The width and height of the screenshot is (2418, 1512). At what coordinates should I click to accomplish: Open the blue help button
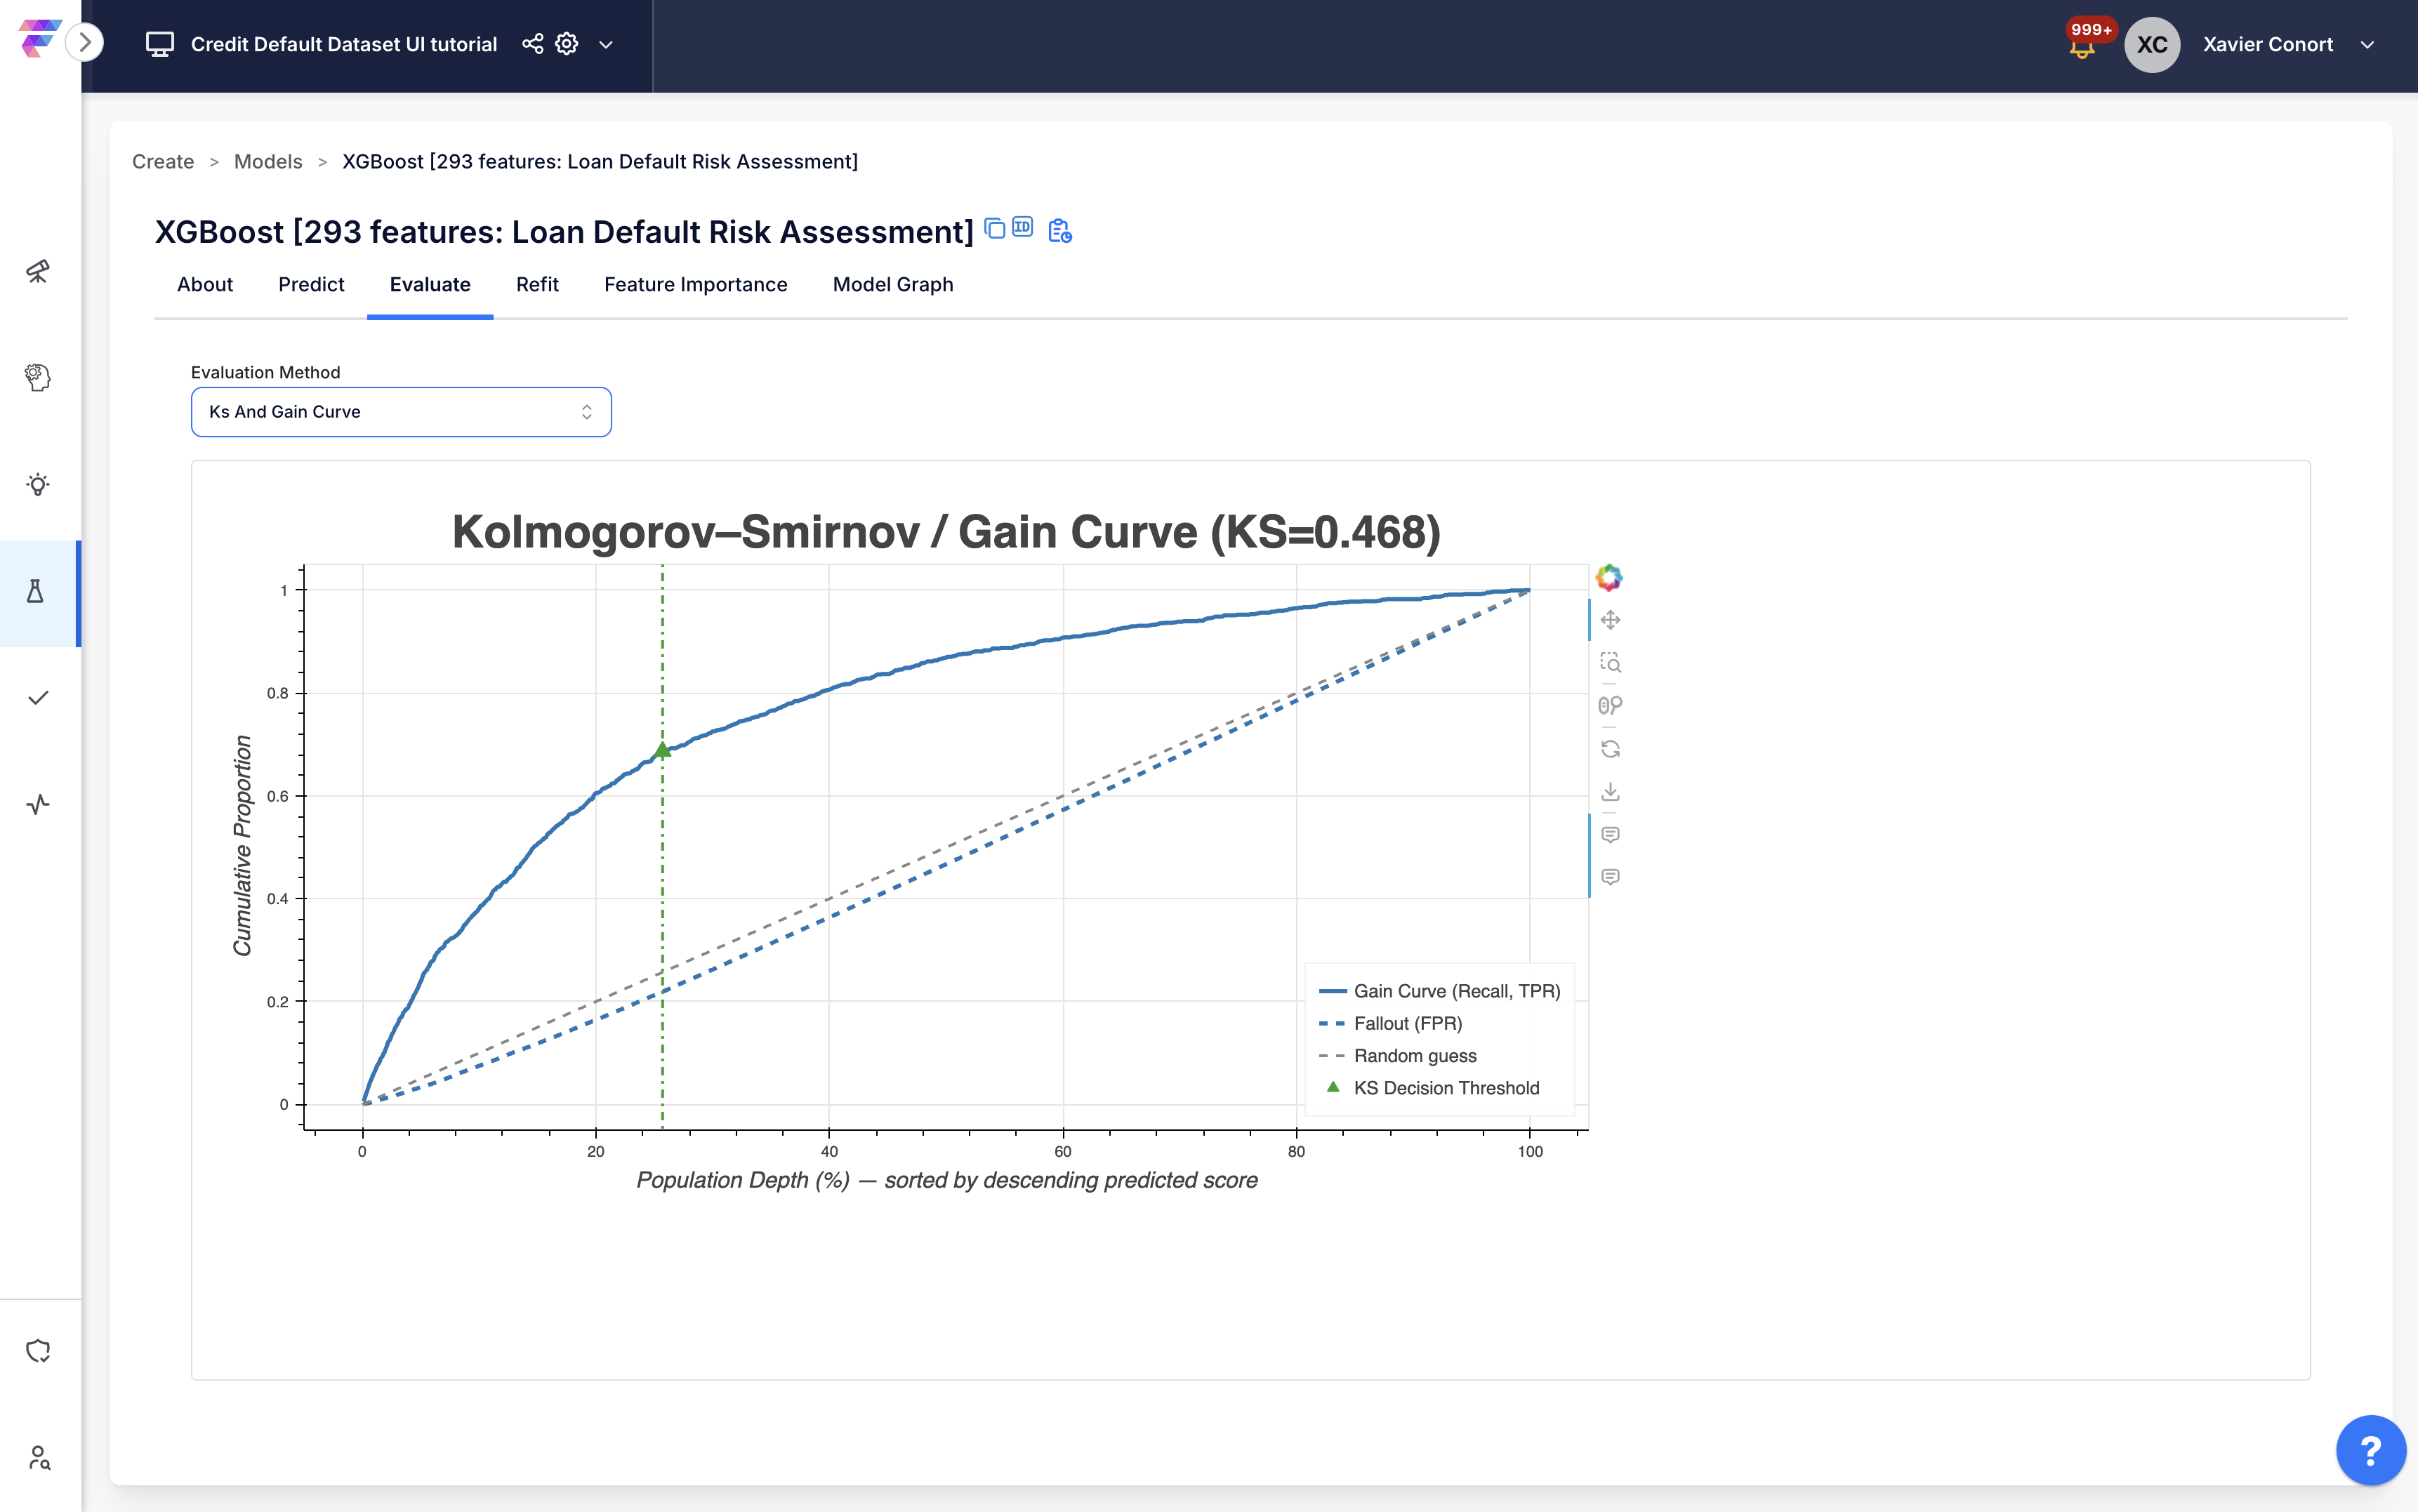(2370, 1450)
